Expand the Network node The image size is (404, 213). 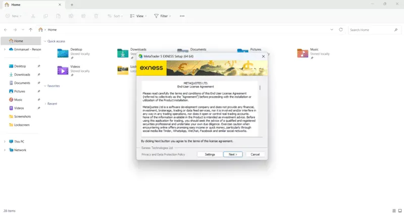click(5, 150)
